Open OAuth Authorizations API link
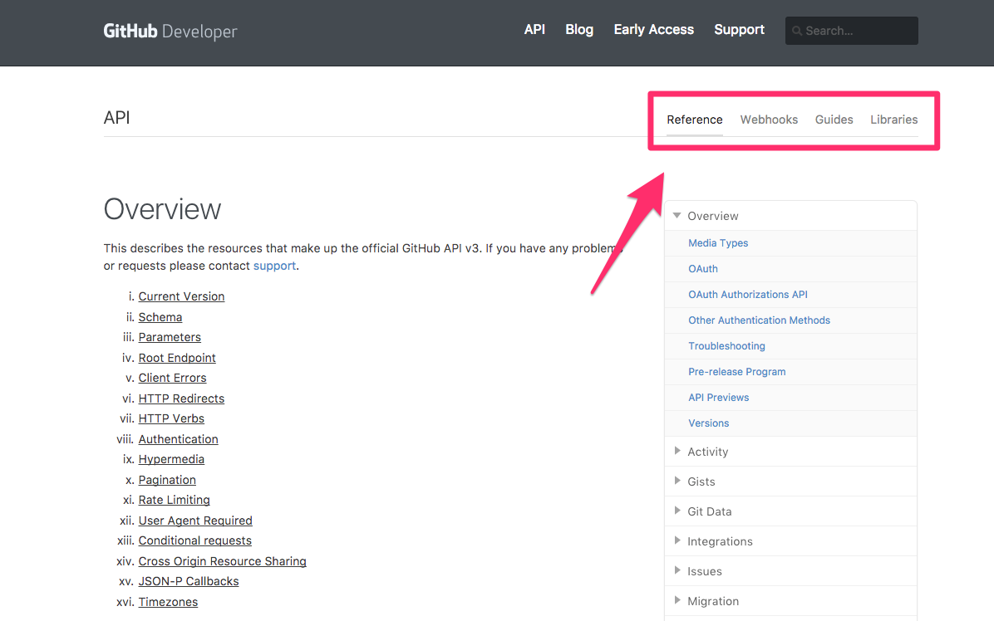994x621 pixels. pos(748,295)
